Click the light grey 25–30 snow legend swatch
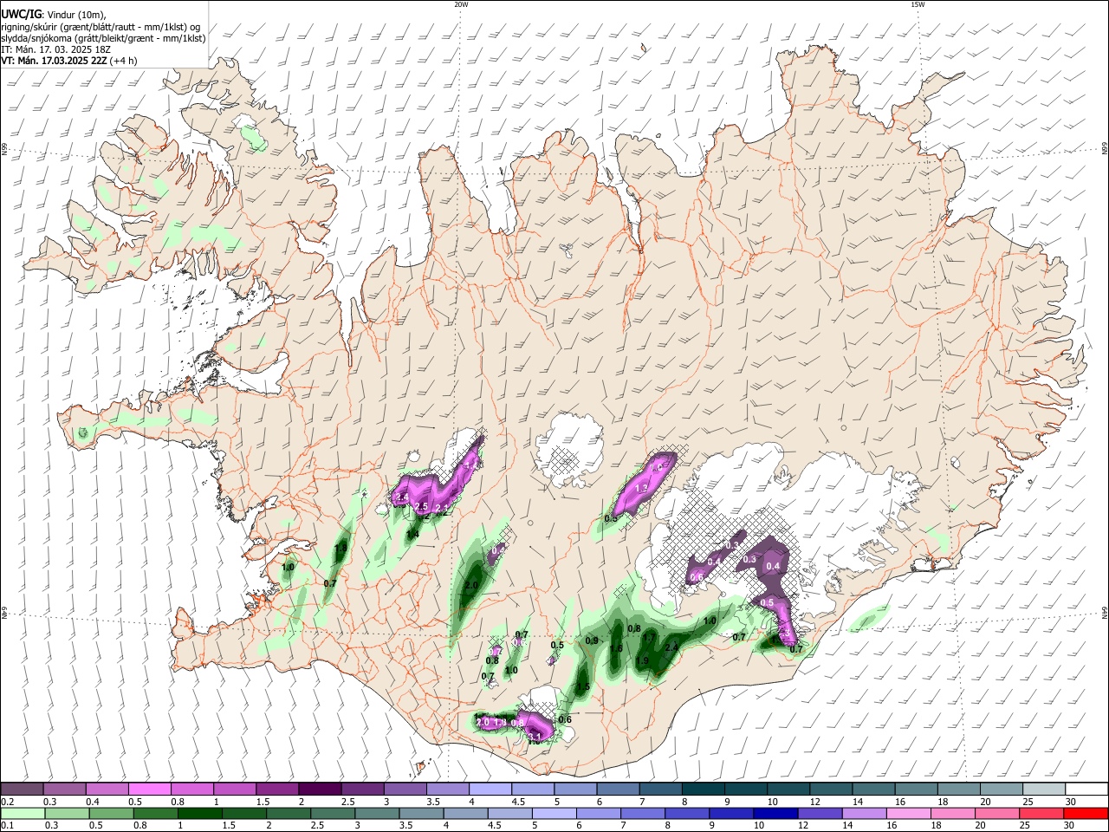This screenshot has width=1109, height=832. 1043,789
